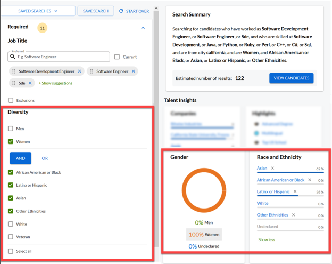Switch to the OR operator

point(45,158)
